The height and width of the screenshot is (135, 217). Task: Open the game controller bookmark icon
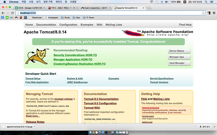click(16, 17)
